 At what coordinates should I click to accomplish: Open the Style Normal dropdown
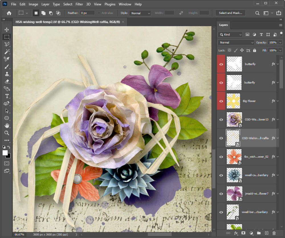pos(140,13)
